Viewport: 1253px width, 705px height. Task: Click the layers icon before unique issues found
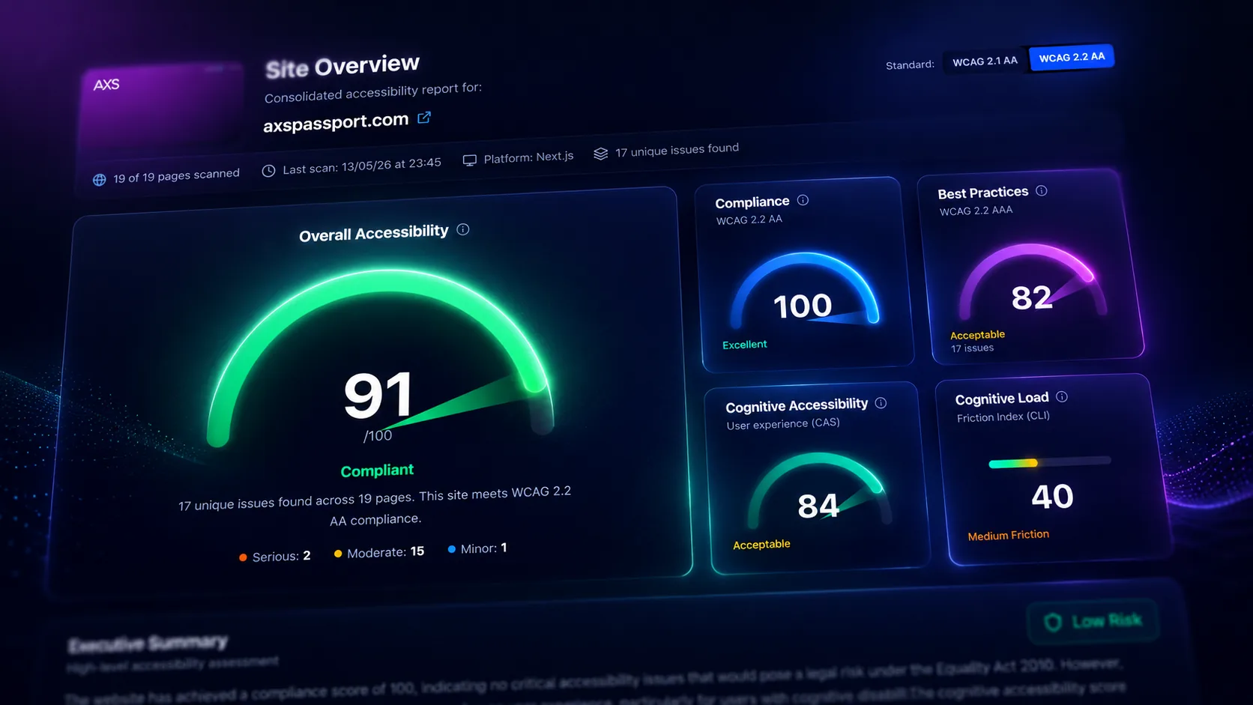pos(601,154)
